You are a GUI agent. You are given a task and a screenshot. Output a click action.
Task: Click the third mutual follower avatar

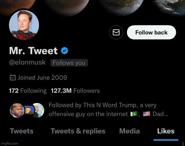[x=38, y=110]
